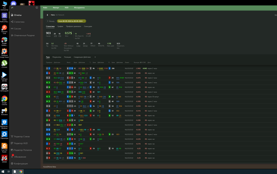This screenshot has height=174, width=277.
Task: Click the Фильтр add filter button
Action: pos(51,21)
